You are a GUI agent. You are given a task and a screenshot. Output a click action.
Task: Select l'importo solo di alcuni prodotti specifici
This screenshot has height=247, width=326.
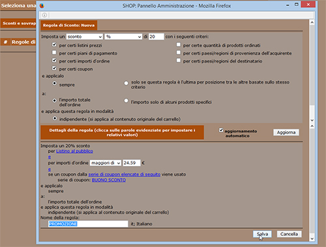[126, 101]
